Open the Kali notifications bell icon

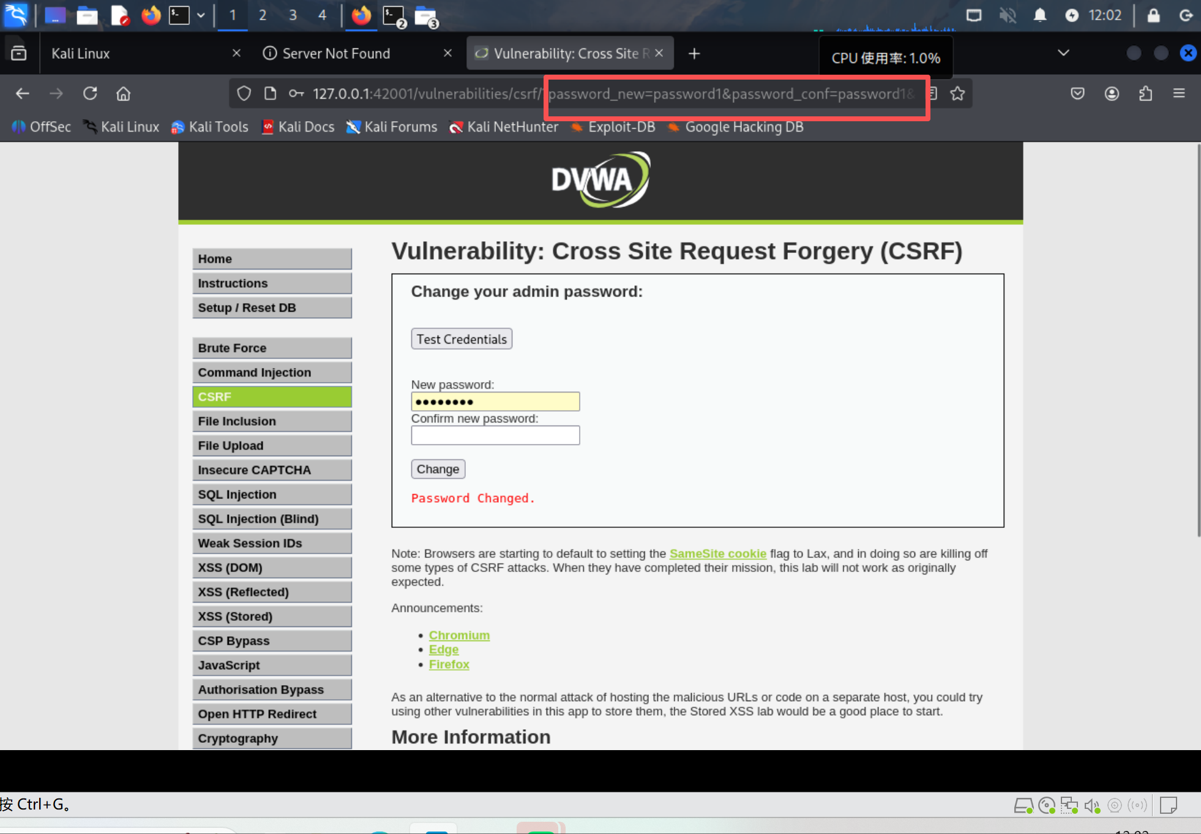click(x=1039, y=15)
